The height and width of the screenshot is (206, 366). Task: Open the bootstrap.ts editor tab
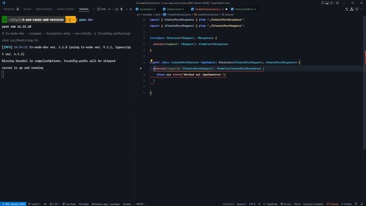point(147,9)
